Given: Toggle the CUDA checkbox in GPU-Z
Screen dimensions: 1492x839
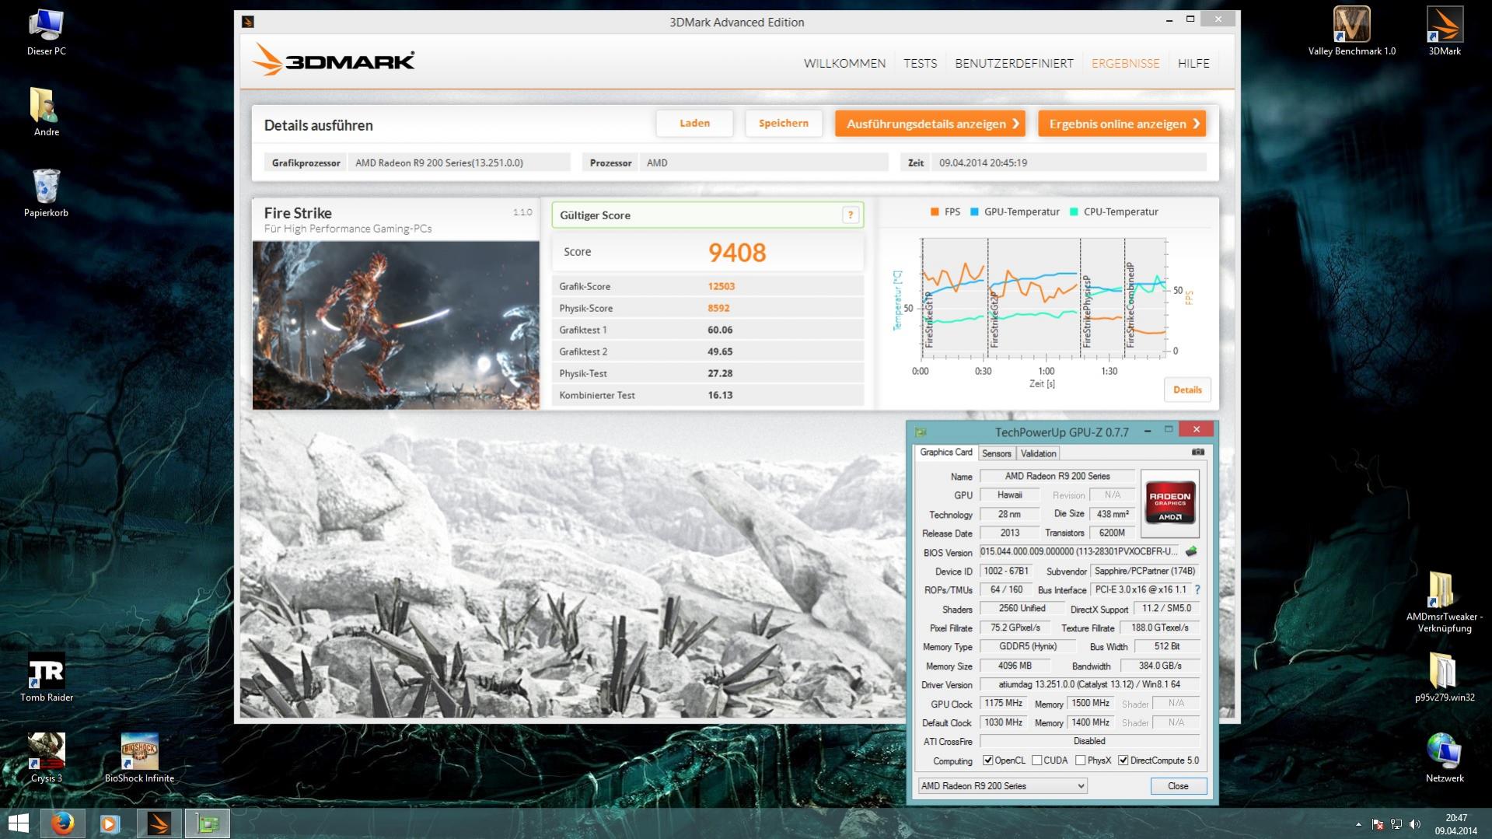Looking at the screenshot, I should (x=1036, y=760).
